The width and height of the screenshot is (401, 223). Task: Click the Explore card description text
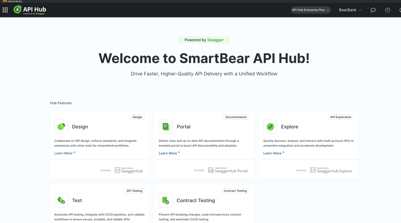pyautogui.click(x=309, y=143)
